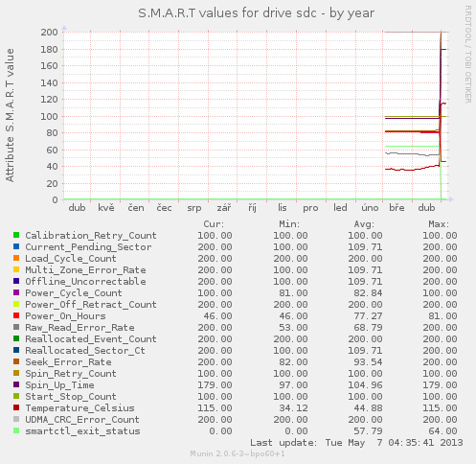Click the Calibration_Retry_Count green legend swatch
Image resolution: width=476 pixels, height=464 pixels.
pyautogui.click(x=16, y=235)
